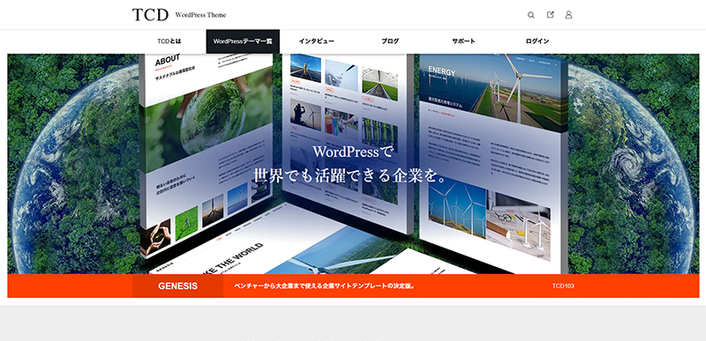
Task: Open the TCD logo link
Action: tap(150, 15)
